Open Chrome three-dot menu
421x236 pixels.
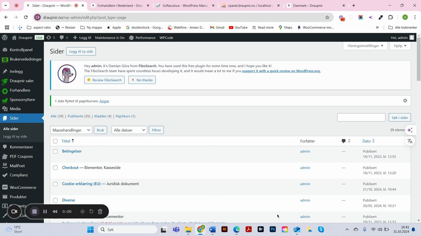coord(415,17)
